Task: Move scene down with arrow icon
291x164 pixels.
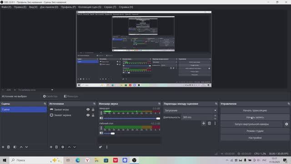Action: point(26,147)
